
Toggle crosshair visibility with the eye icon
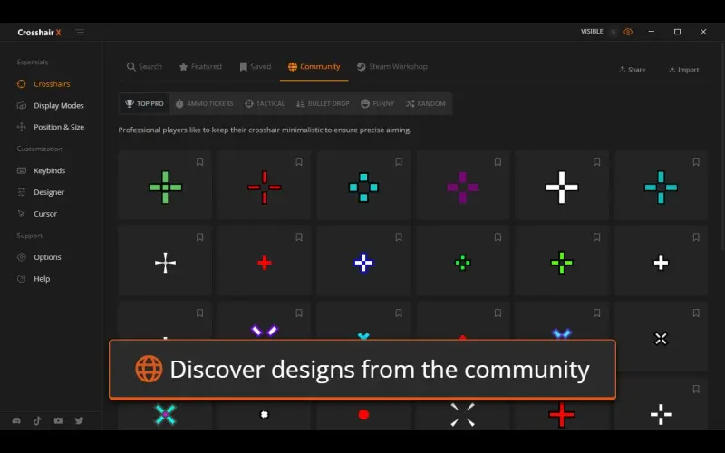(x=628, y=32)
